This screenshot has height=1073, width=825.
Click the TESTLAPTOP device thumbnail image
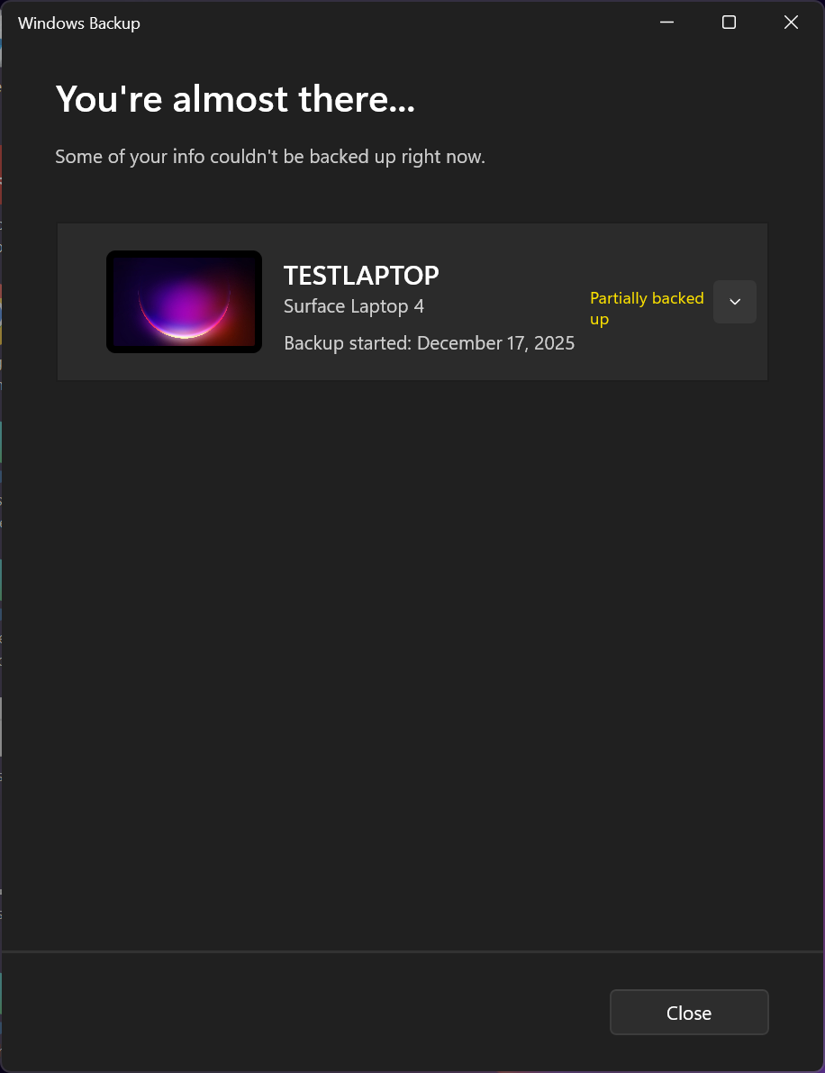pos(184,301)
